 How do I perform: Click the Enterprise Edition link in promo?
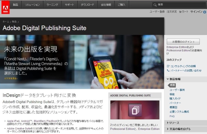click(x=149, y=129)
